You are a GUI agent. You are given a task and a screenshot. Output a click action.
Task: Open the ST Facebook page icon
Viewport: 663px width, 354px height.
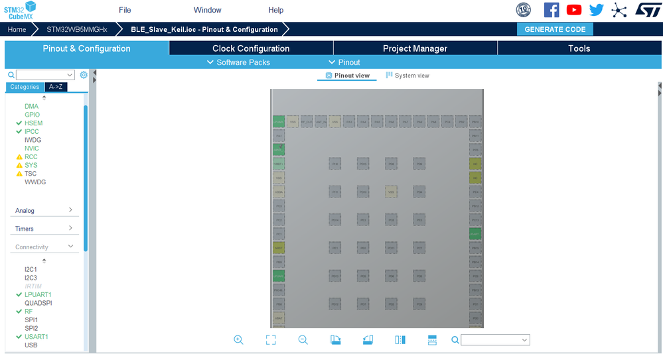552,10
